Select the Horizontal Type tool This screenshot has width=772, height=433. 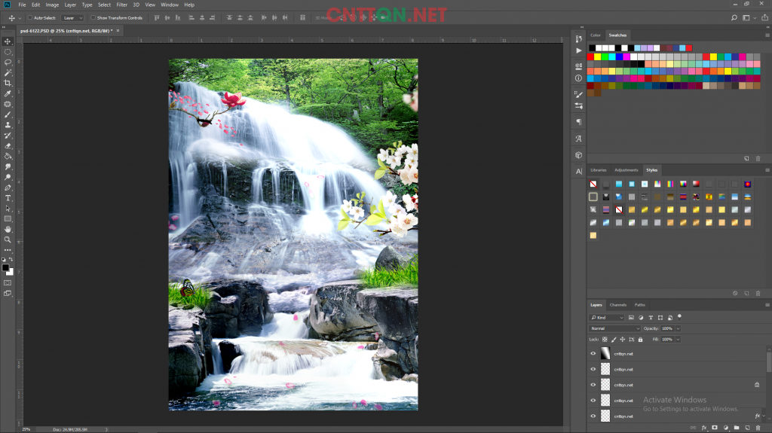point(8,198)
